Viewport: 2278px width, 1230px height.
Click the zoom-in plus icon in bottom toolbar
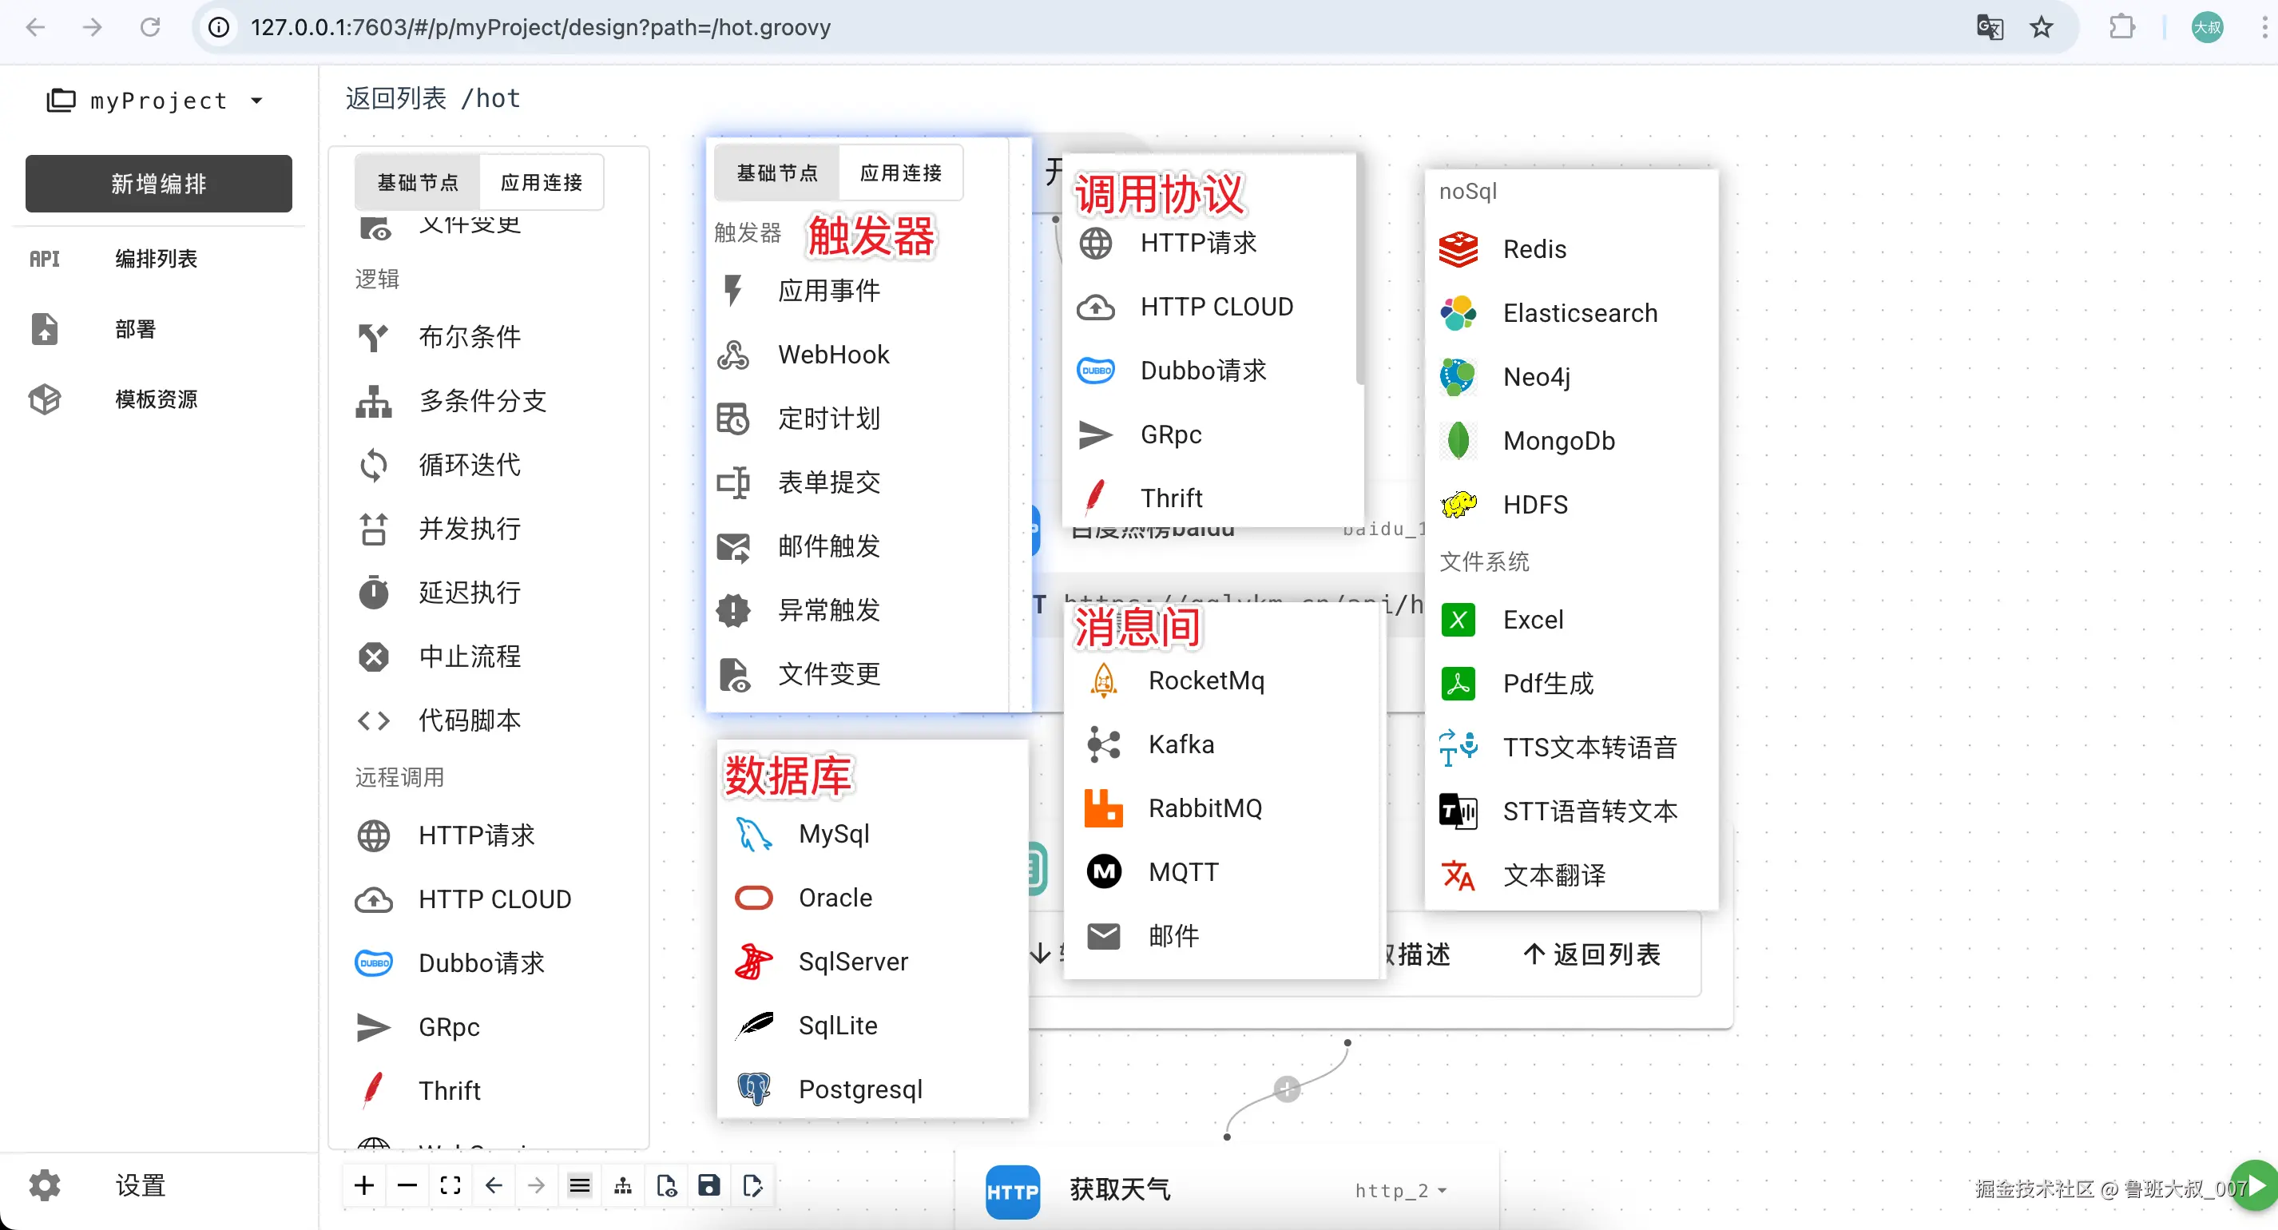click(363, 1185)
